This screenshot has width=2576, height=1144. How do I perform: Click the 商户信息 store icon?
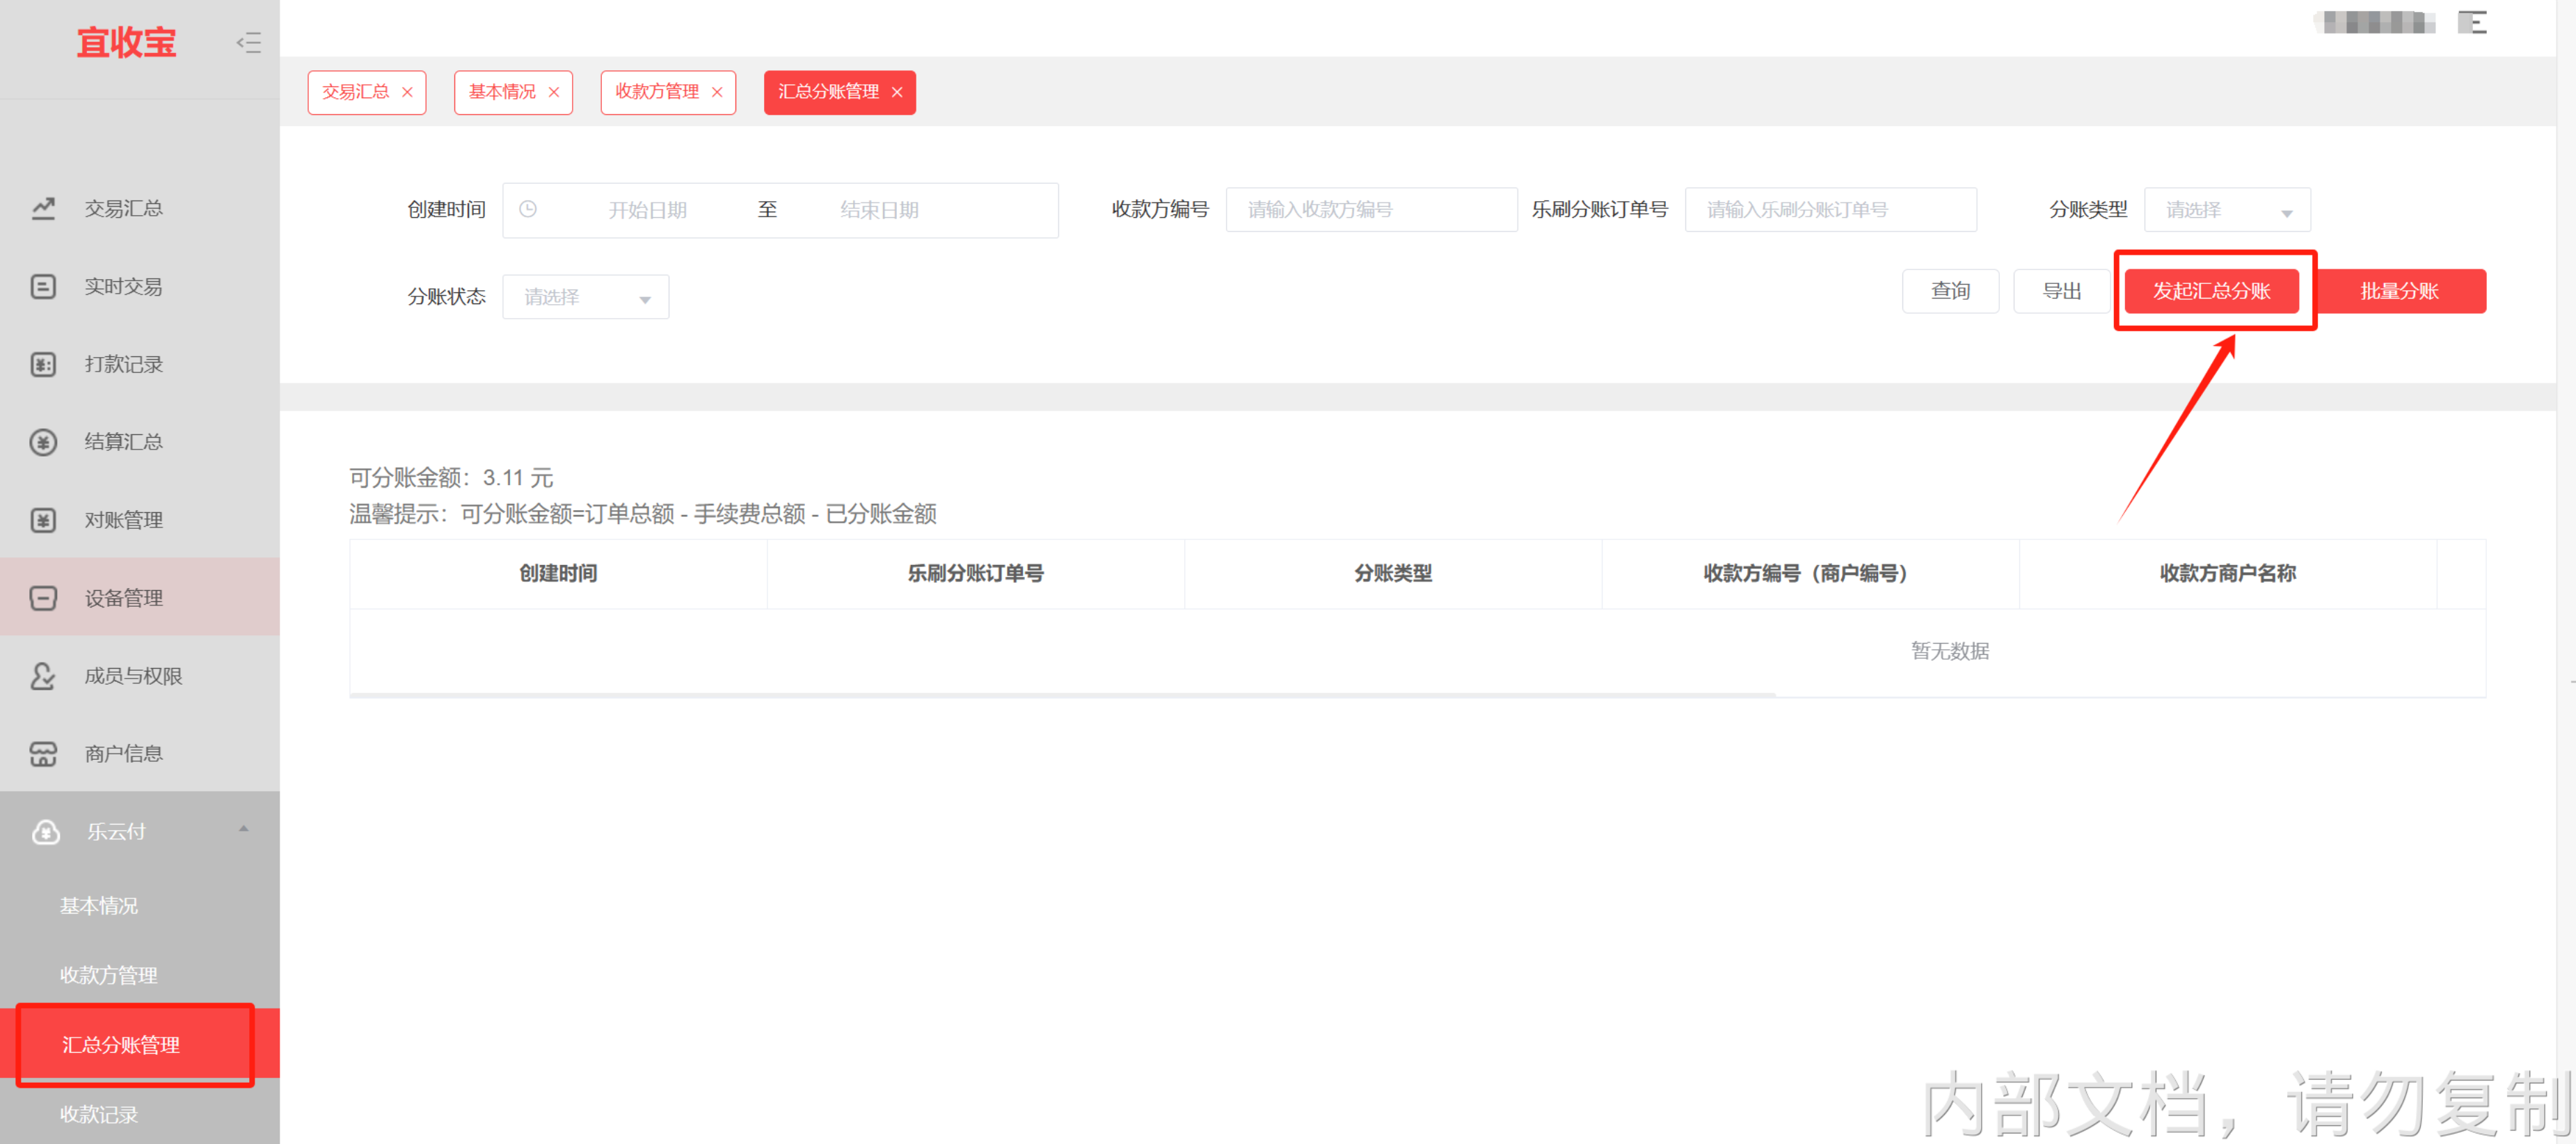tap(43, 753)
